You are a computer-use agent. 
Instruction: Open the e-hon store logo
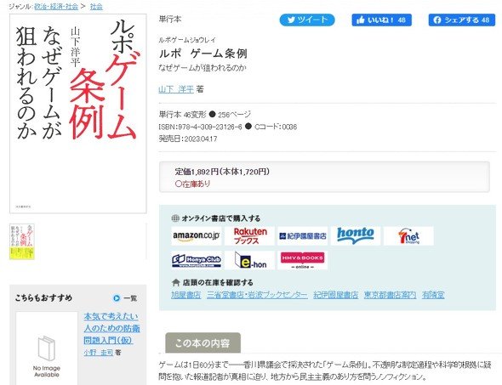(249, 260)
